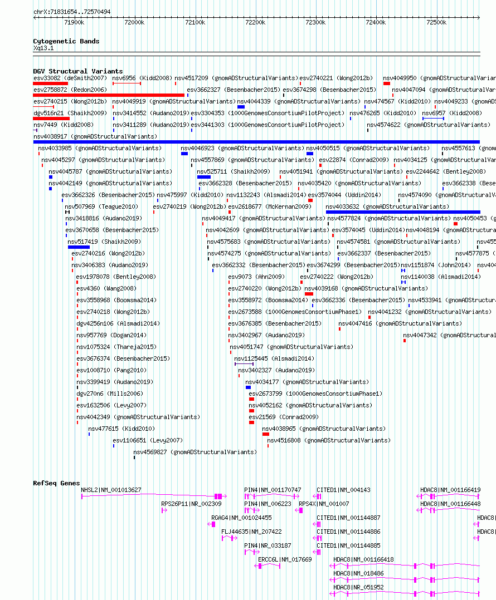
Task: Select the nsv517419 (Shaikh2009) blue bar
Action: coord(79,247)
